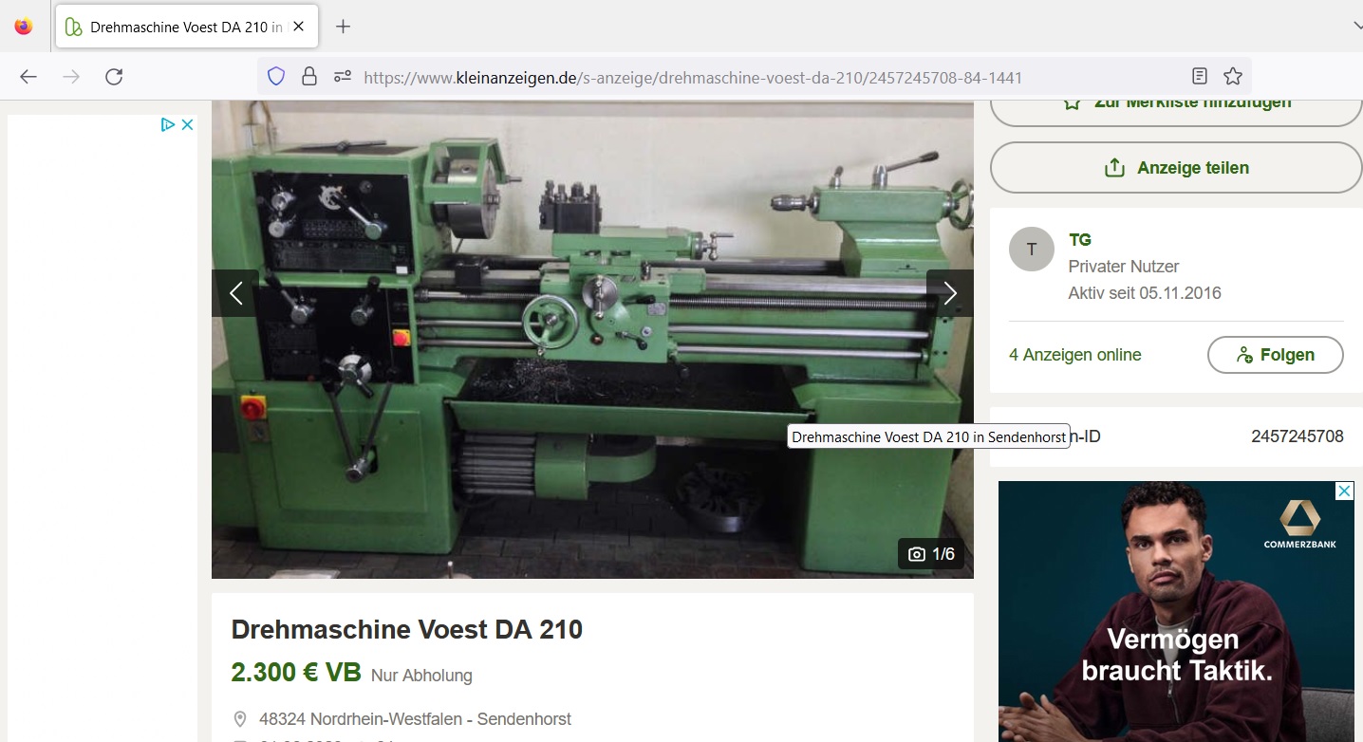Image resolution: width=1363 pixels, height=742 pixels.
Task: Open the Commerzbank Vermögen braucht Taktik ad
Action: click(1176, 612)
